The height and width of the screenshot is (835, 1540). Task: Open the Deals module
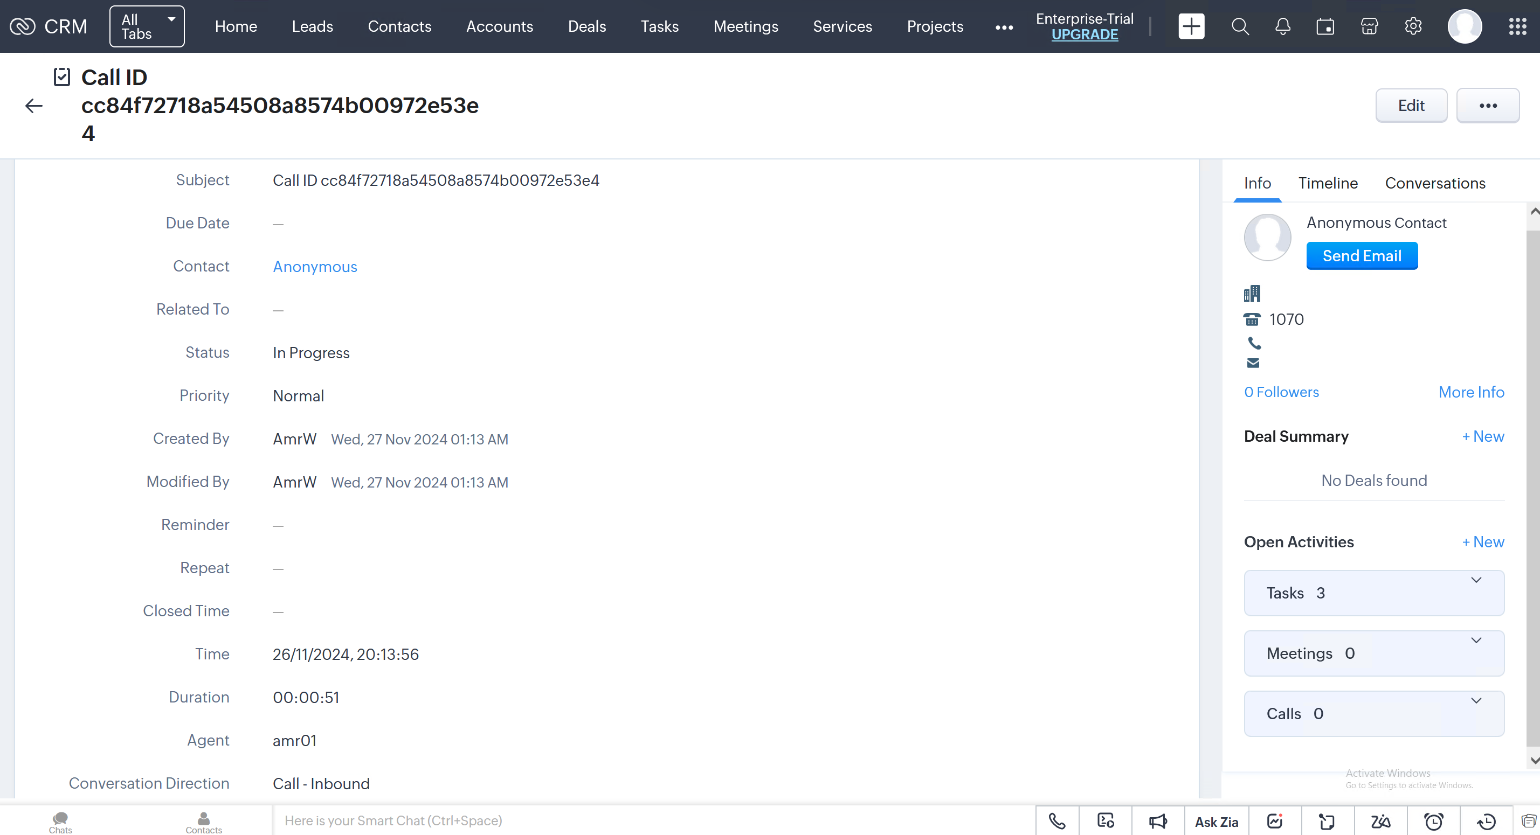(x=587, y=26)
